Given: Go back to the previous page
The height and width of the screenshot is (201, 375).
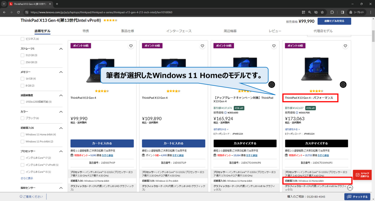Looking at the screenshot, I should 4,12.
